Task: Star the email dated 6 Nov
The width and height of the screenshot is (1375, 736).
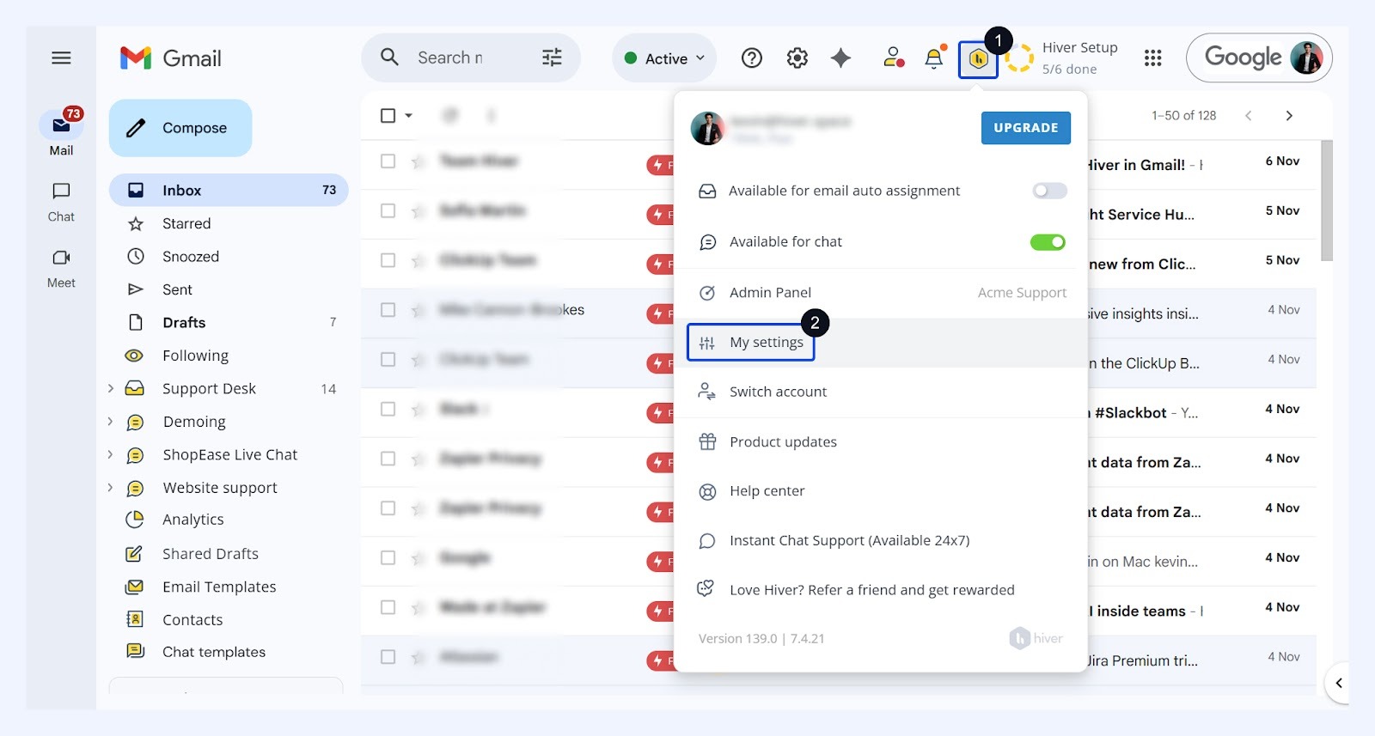Action: 418,161
